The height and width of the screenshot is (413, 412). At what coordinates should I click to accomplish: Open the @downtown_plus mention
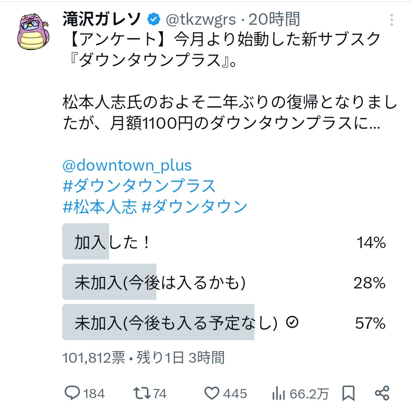pyautogui.click(x=126, y=165)
